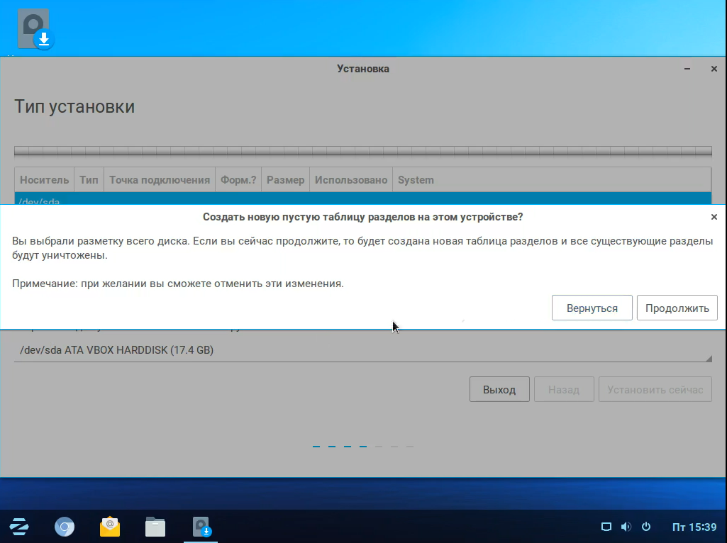The image size is (727, 543).
Task: Click the screen icon in the system tray
Action: pos(606,527)
